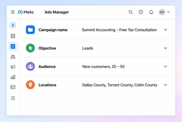Screen dimensions: 182x122
Task: Select the campaigns document icon in sidebar
Action: [x=13, y=47]
